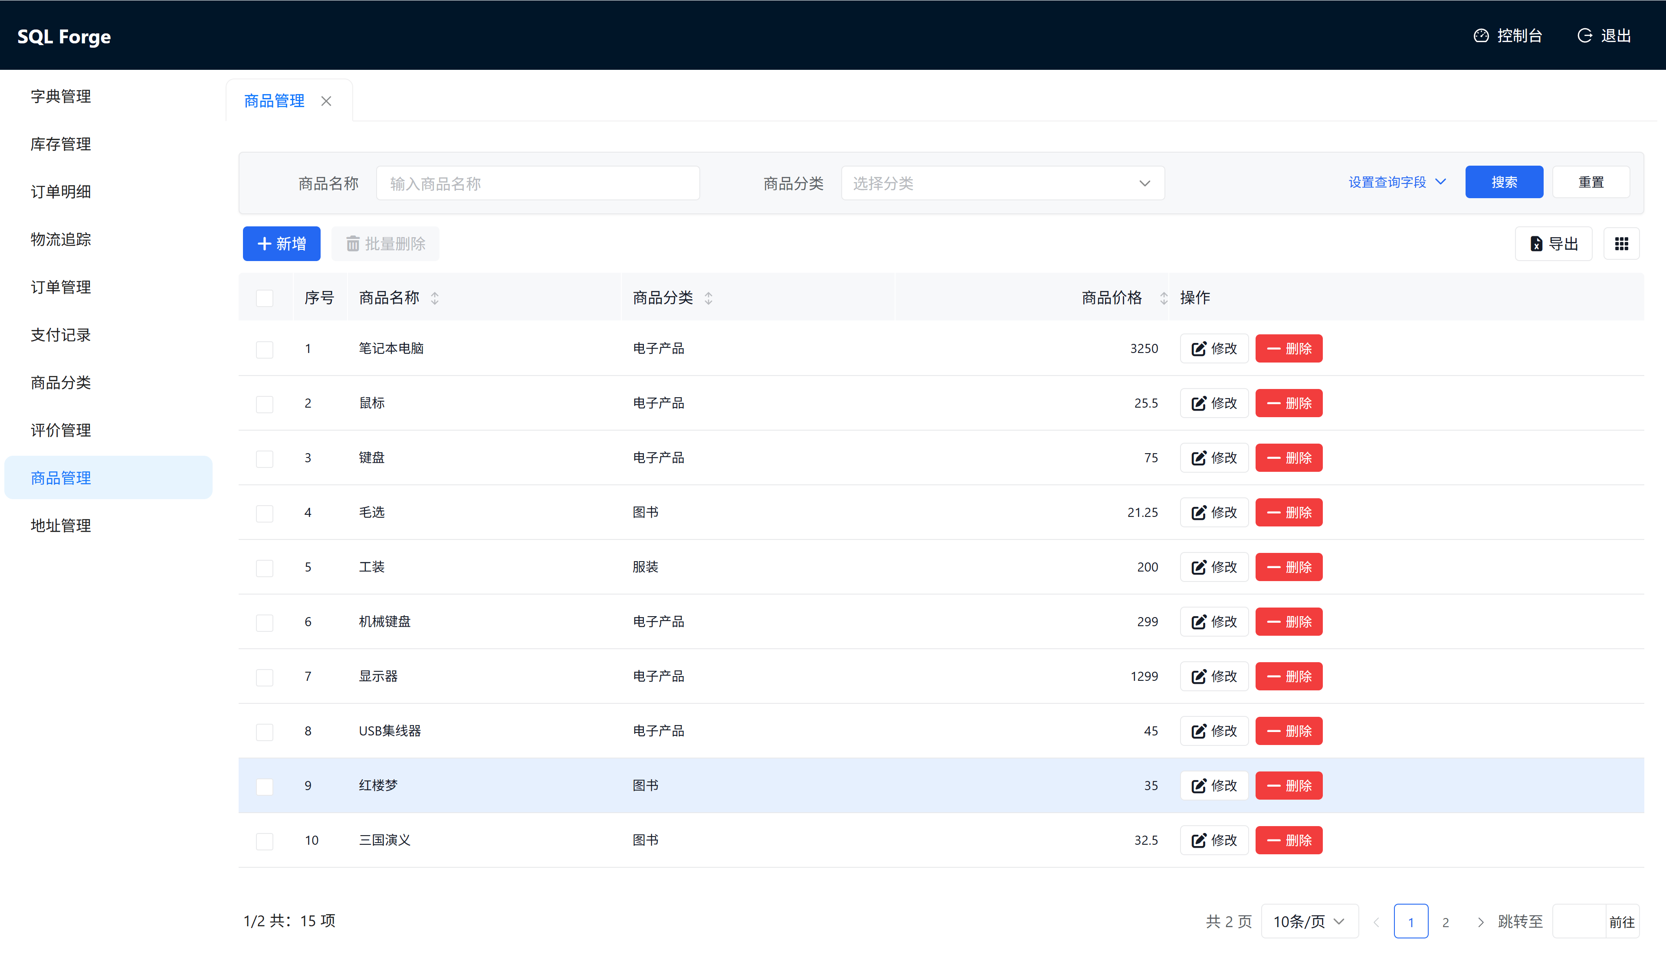Screen dimensions: 1666x964
Task: Go to 物流追踪 menu item
Action: tap(61, 239)
